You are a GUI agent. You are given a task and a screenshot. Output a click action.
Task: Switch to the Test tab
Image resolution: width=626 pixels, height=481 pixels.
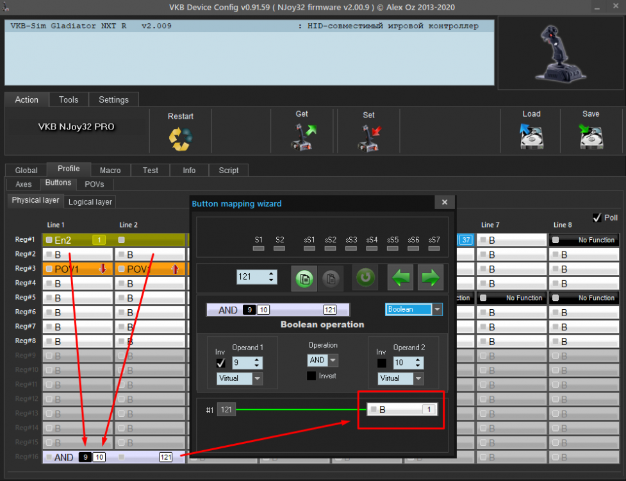(x=151, y=170)
